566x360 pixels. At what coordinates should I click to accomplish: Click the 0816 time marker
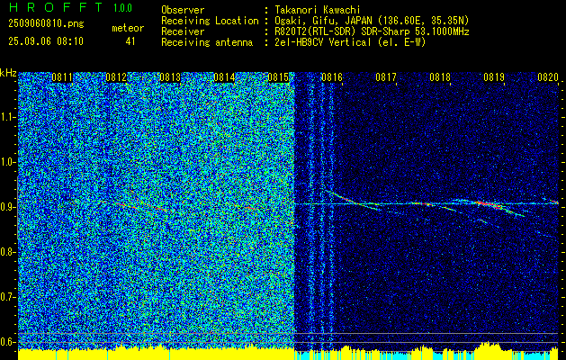coord(332,77)
